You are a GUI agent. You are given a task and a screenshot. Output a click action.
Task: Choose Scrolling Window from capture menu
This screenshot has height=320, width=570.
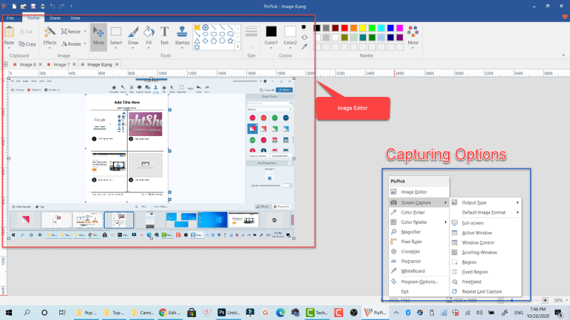pyautogui.click(x=479, y=252)
